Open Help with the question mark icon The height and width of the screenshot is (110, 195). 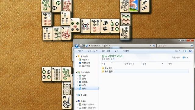(x=190, y=51)
